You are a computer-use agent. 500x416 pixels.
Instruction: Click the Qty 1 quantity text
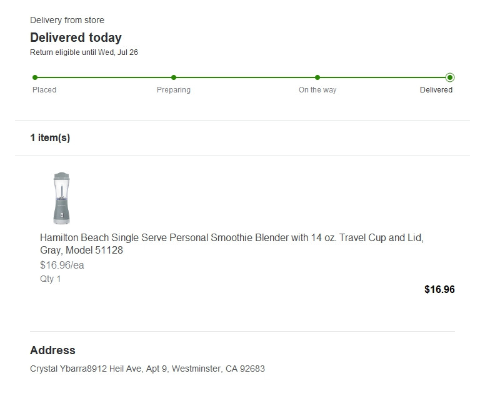tap(51, 279)
